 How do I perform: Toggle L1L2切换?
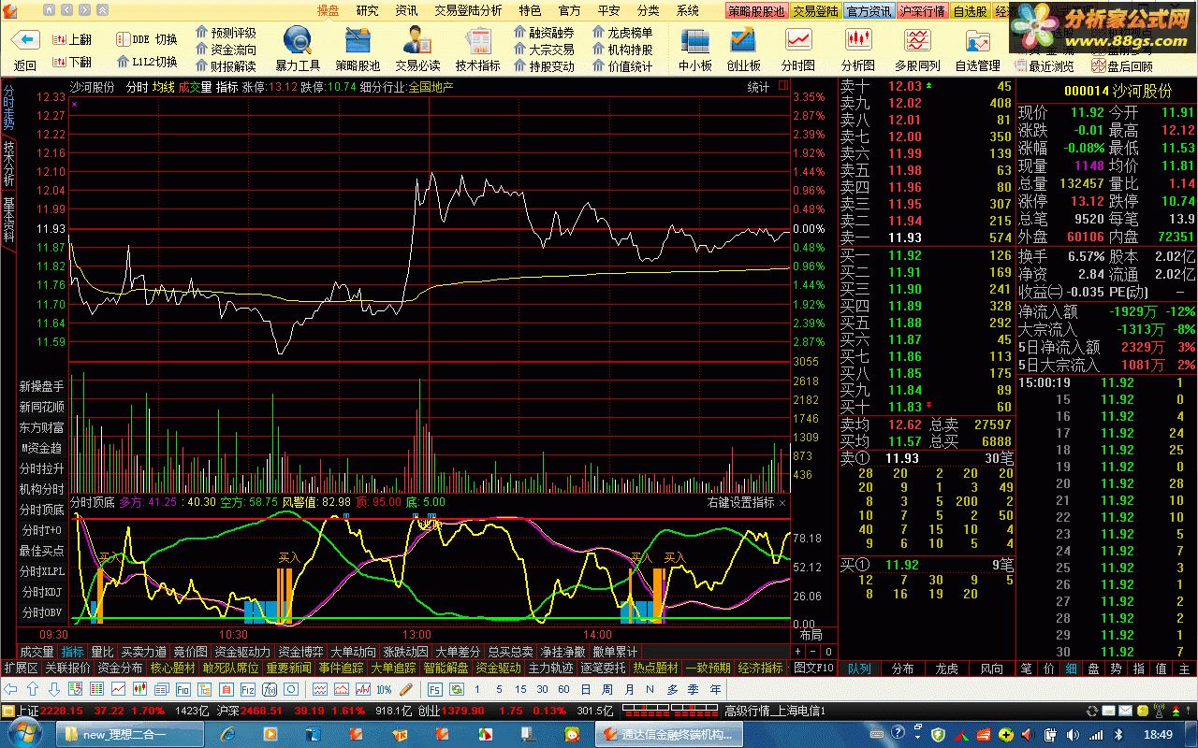(147, 63)
